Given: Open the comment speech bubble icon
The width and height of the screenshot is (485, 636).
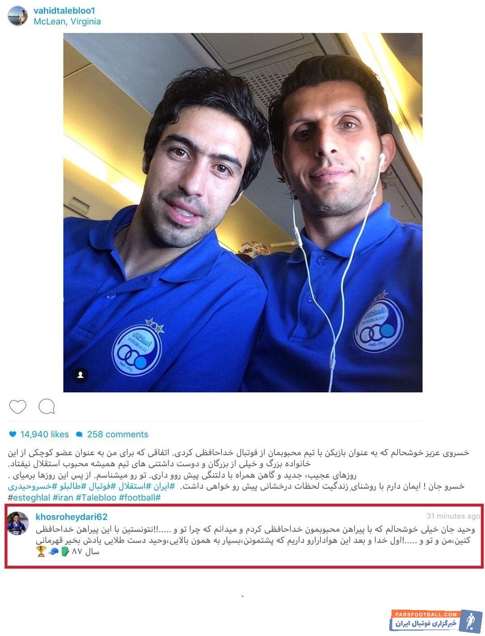Looking at the screenshot, I should (47, 407).
